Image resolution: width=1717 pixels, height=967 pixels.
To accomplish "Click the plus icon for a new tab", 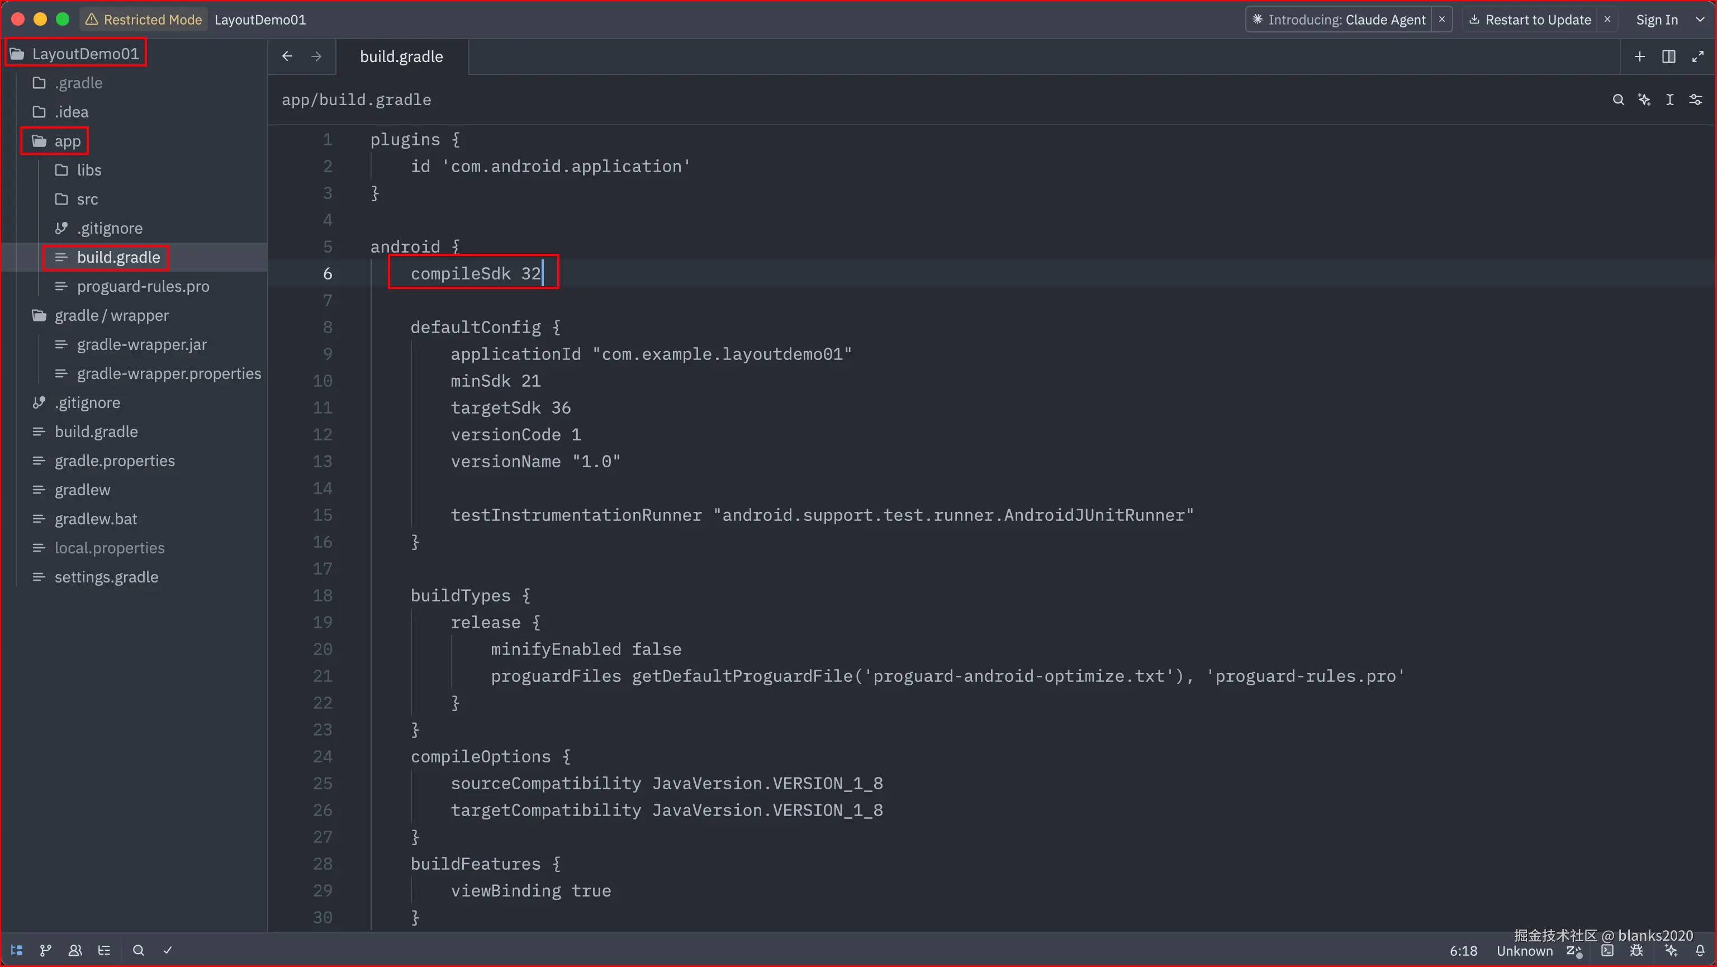I will click(x=1640, y=56).
